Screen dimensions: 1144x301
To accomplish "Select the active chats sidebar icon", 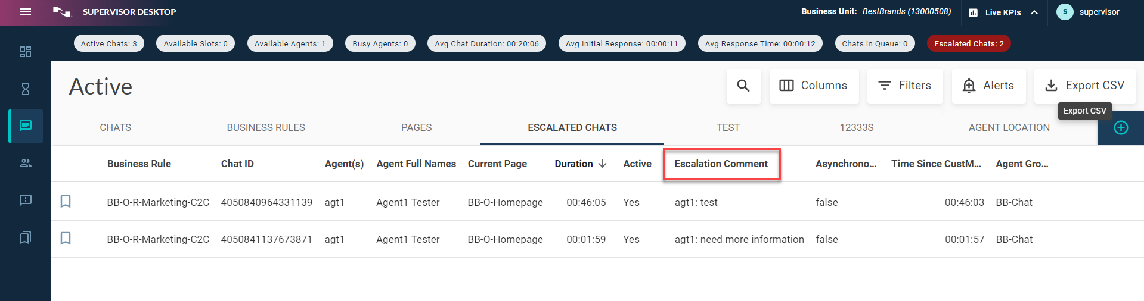I will click(26, 126).
